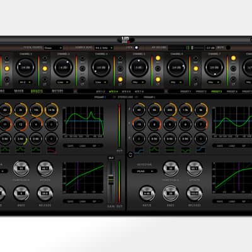The image size is (252, 252).
Task: Click the circular swap arrows icon between effect panels
Action: [x=130, y=155]
